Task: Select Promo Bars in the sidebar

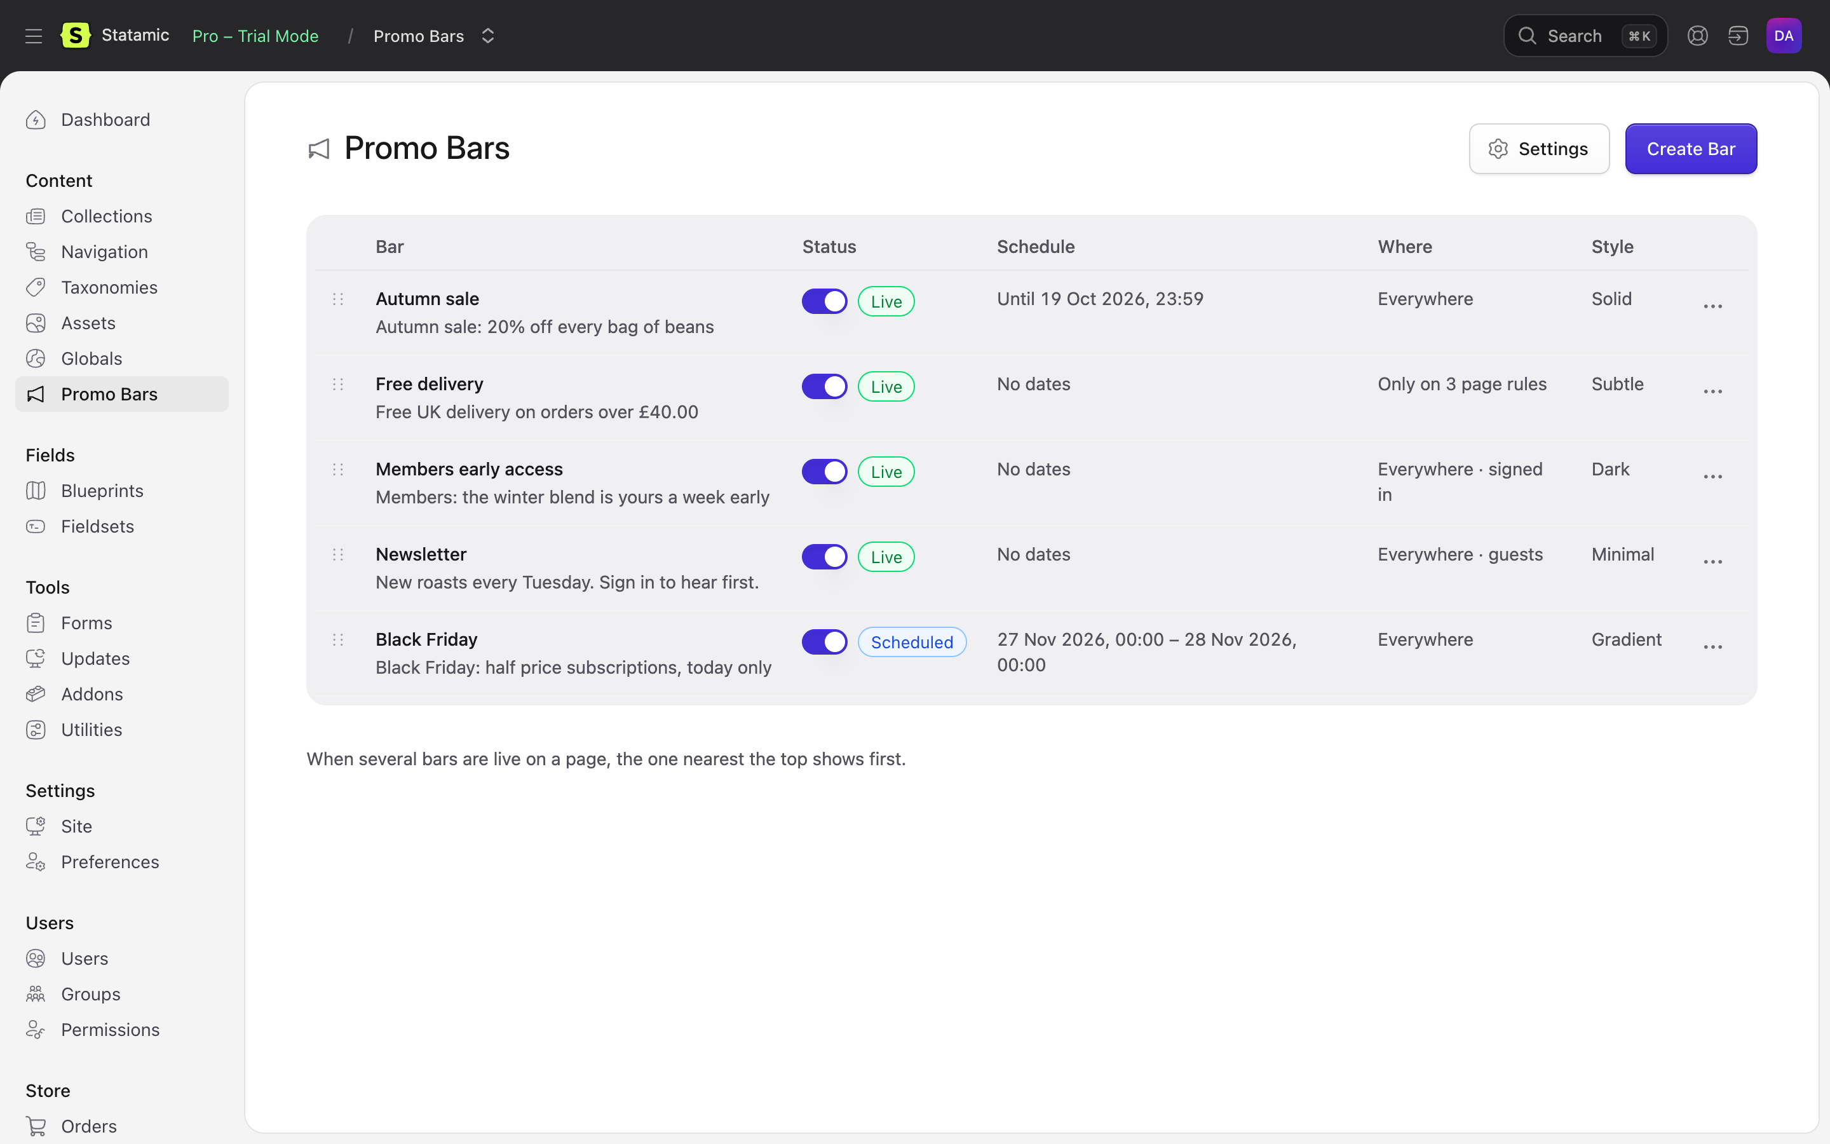Action: point(122,394)
